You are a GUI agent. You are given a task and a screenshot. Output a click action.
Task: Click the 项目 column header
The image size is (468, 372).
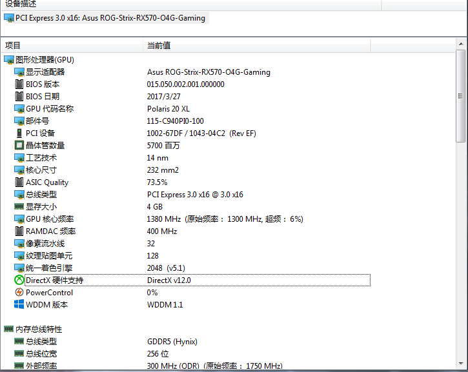72,45
